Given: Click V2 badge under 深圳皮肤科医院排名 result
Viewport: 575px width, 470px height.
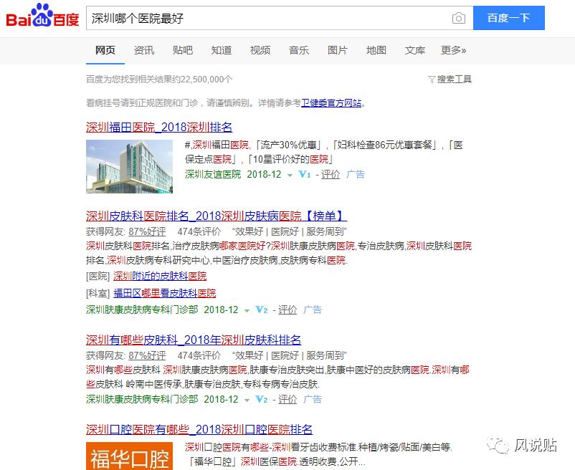Looking at the screenshot, I should [x=262, y=310].
